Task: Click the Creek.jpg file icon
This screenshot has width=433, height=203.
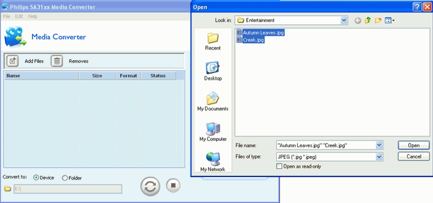Action: point(239,40)
